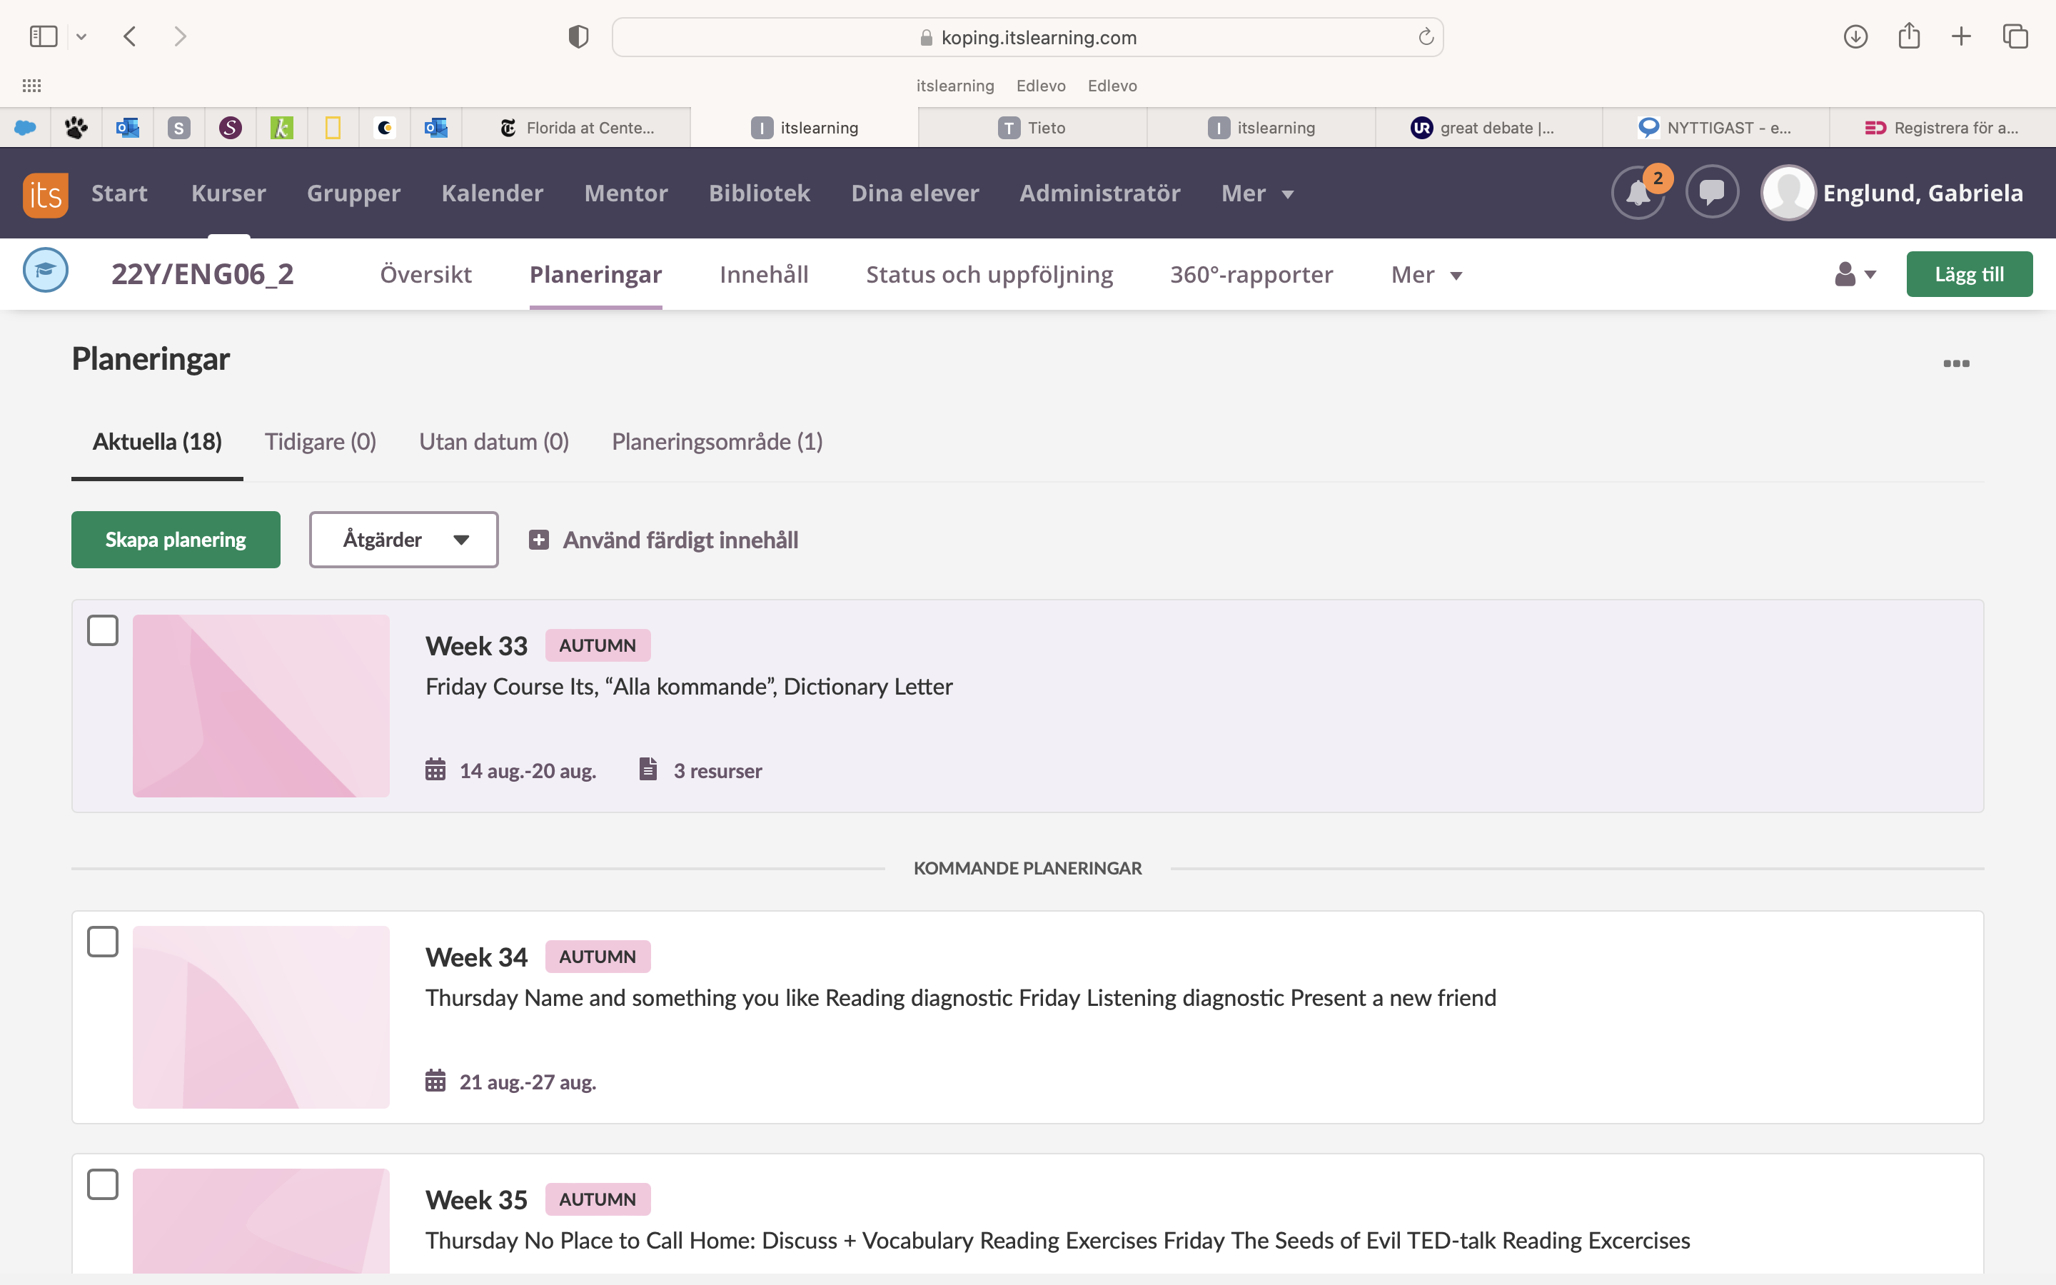
Task: Open the notifications bell icon
Action: 1637,193
